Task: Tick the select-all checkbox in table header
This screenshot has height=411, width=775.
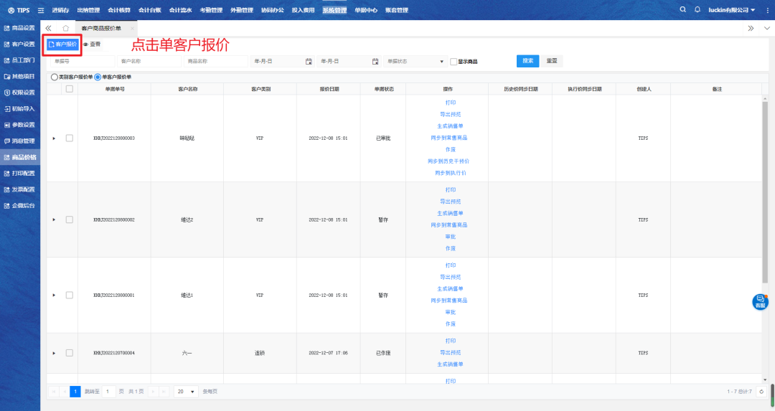Action: pyautogui.click(x=70, y=89)
